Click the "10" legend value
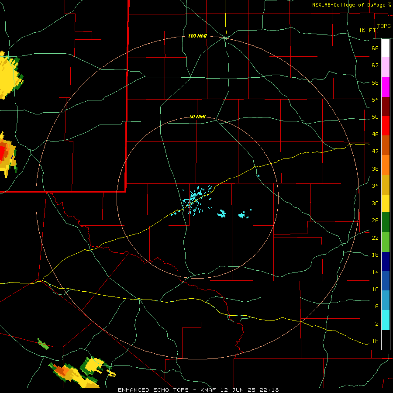 375,290
